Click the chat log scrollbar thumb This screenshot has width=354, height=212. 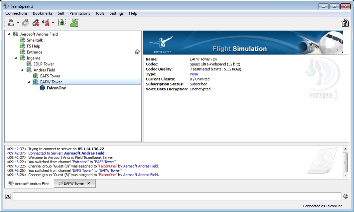coord(345,162)
